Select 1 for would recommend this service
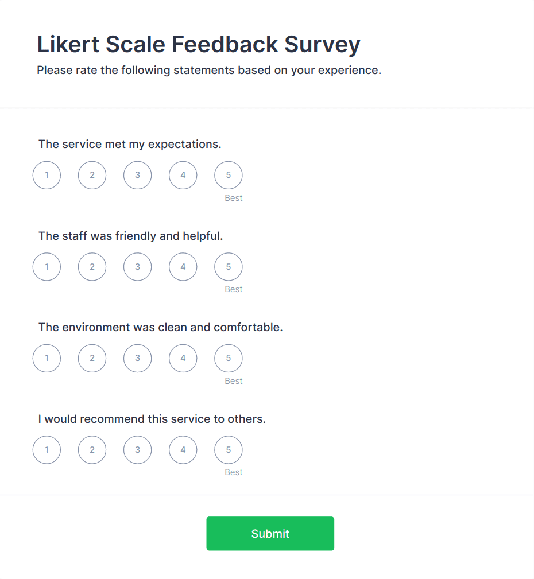Image resolution: width=534 pixels, height=579 pixels. [47, 450]
